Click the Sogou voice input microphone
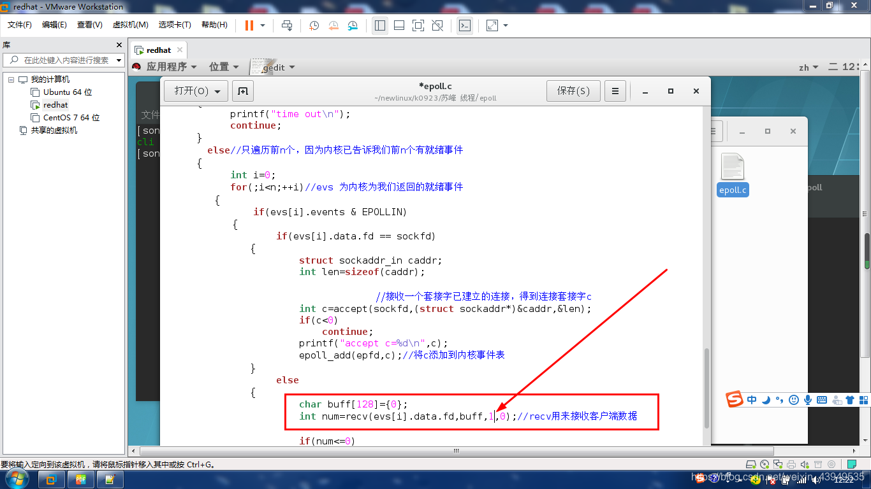Image resolution: width=871 pixels, height=489 pixels. point(808,400)
